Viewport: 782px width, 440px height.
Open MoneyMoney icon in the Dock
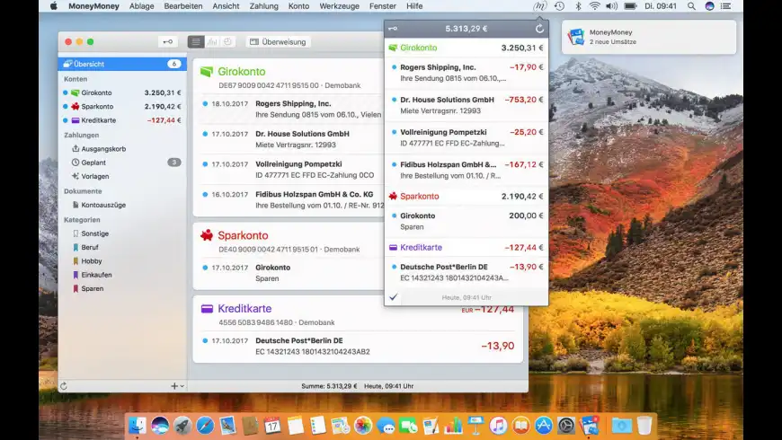point(589,426)
